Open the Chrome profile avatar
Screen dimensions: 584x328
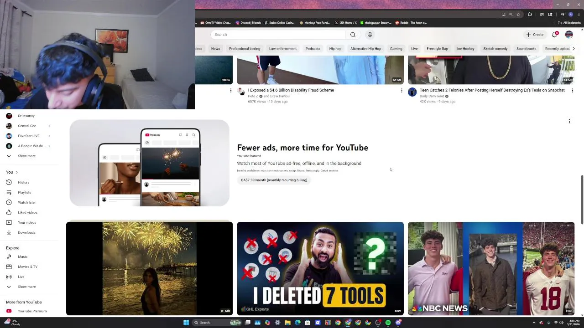(570, 14)
